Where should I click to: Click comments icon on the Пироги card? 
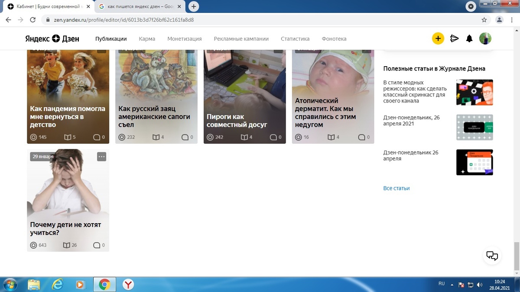pos(273,137)
